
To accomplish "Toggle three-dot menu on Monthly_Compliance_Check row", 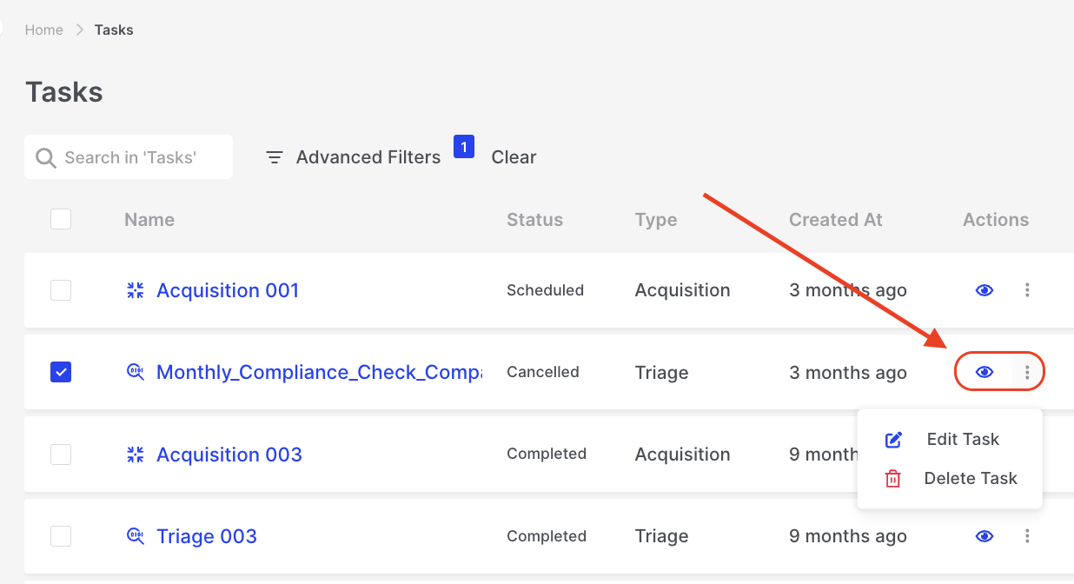I will [x=1027, y=372].
